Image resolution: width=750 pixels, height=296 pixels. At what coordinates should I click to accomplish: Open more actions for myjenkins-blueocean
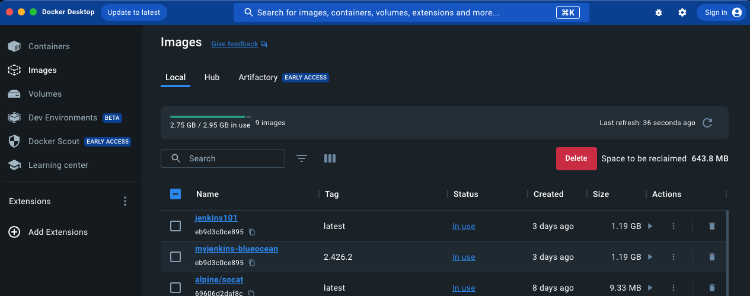click(674, 257)
